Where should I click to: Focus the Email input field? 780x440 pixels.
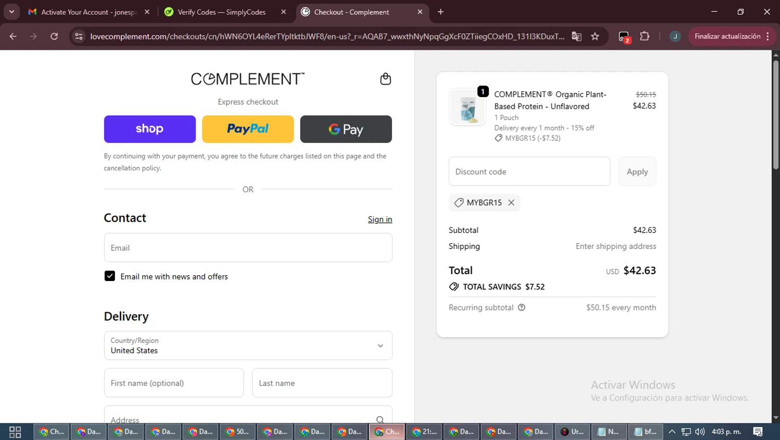(x=248, y=248)
